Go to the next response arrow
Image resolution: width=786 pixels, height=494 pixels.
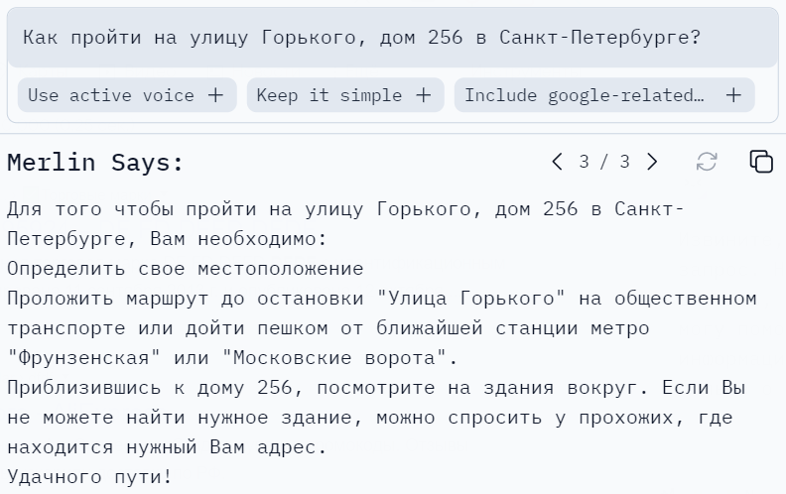tap(652, 162)
